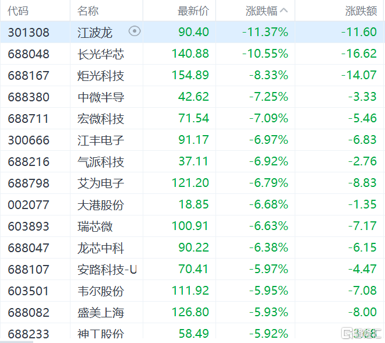The height and width of the screenshot is (343, 385).
Task: Open the 龙芯中科 stock
Action: pyautogui.click(x=101, y=248)
